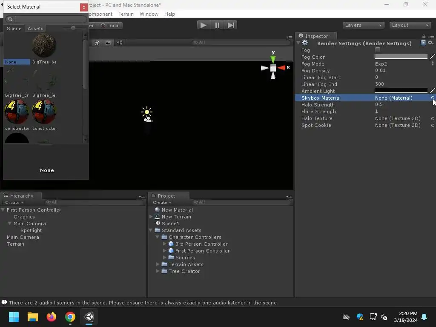Toggle the Local pivot orientation button
The height and width of the screenshot is (327, 436).
110,26
